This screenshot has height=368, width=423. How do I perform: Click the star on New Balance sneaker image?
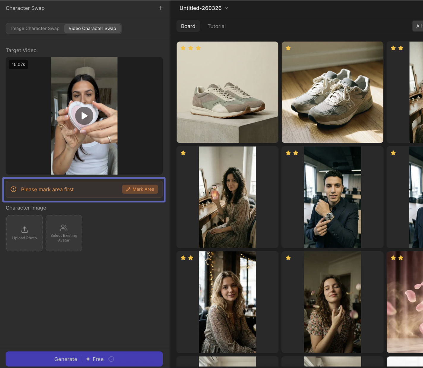288,48
